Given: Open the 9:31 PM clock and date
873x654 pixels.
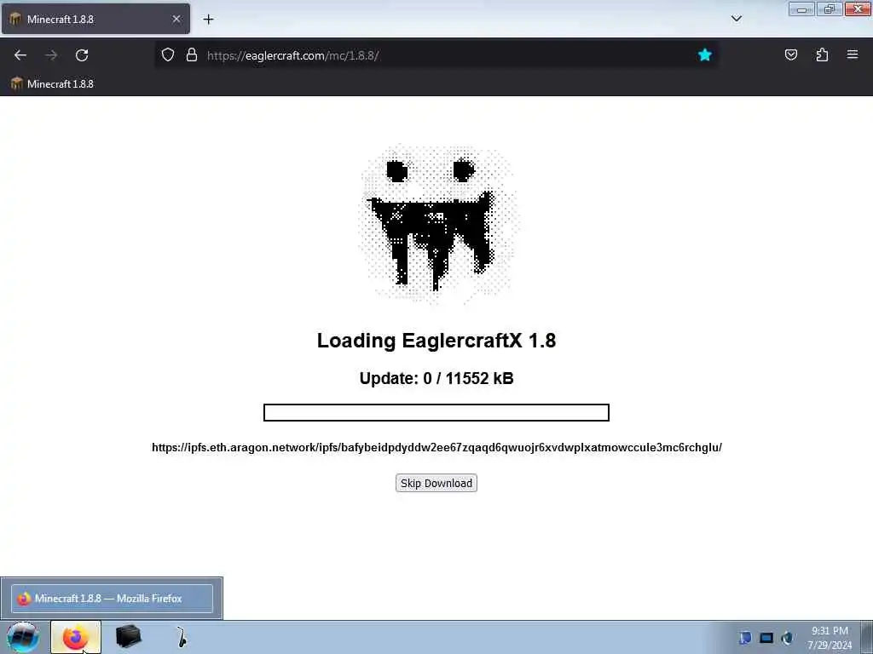Looking at the screenshot, I should point(830,637).
